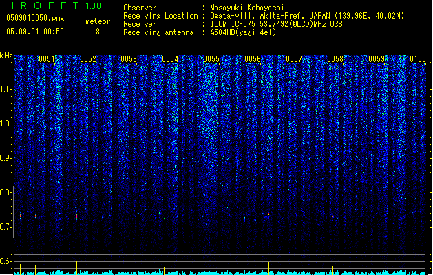Viewport: 433px width, 275px height.
Task: Click the 0053 time marker
Action: pyautogui.click(x=129, y=59)
